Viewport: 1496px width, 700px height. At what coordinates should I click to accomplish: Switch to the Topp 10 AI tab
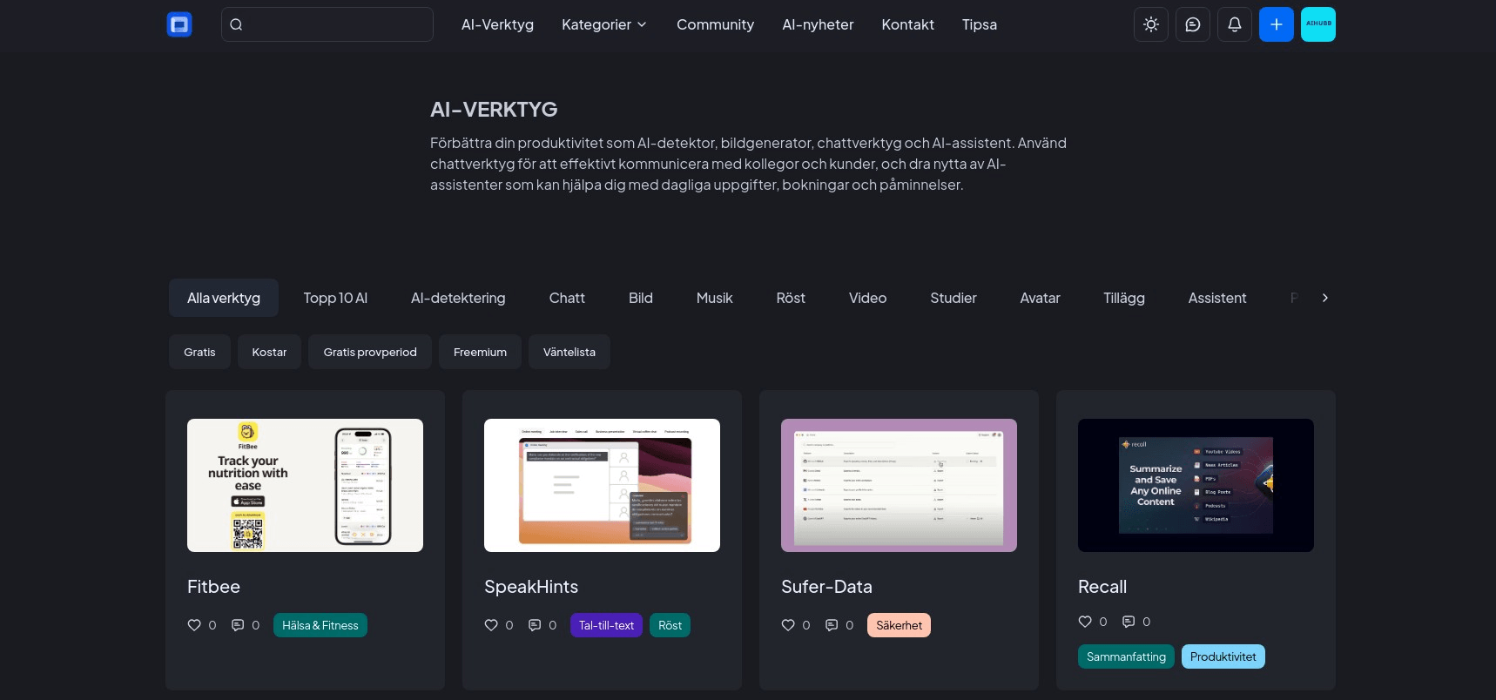pyautogui.click(x=335, y=298)
